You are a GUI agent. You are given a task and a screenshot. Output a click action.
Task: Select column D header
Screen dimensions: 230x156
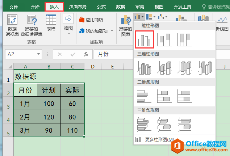coord(93,67)
